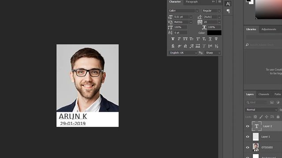Open the Character panel dock icon

[x=228, y=4]
